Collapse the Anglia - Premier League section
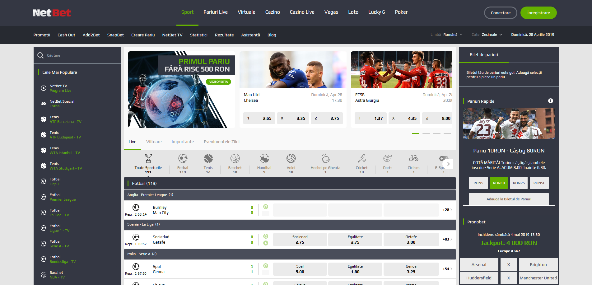592x285 pixels. coord(290,195)
